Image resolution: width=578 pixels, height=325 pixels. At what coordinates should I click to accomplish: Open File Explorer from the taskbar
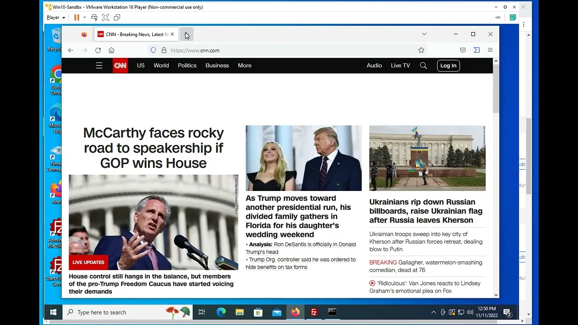[x=240, y=312]
